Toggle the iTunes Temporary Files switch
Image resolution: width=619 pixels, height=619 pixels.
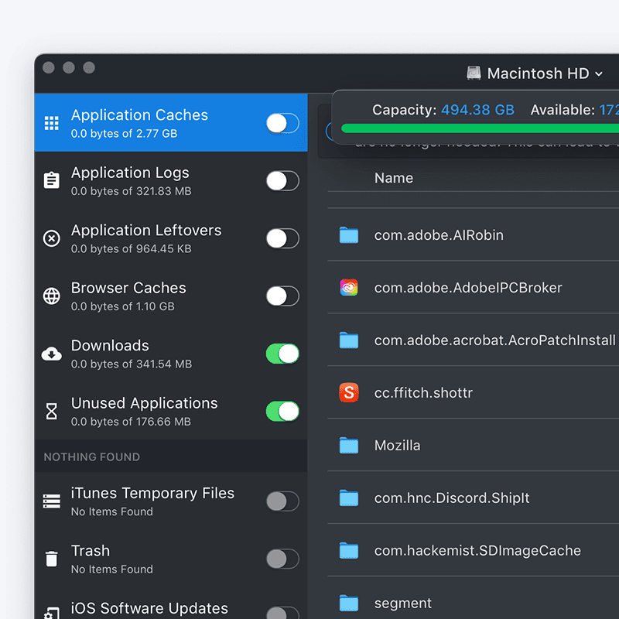click(x=282, y=501)
